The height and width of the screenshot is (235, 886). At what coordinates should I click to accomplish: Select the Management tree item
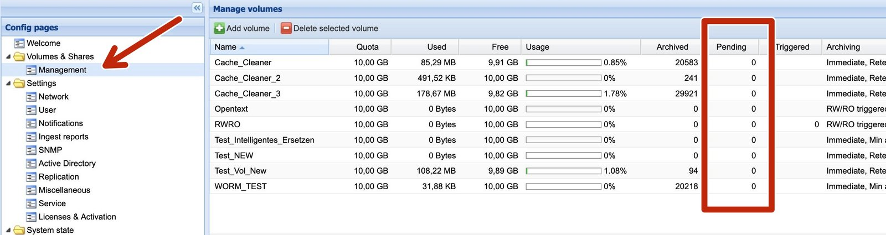click(x=62, y=70)
